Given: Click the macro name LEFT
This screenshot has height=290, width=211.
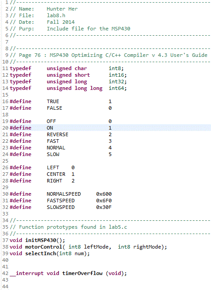Looking at the screenshot, I should [53, 167].
